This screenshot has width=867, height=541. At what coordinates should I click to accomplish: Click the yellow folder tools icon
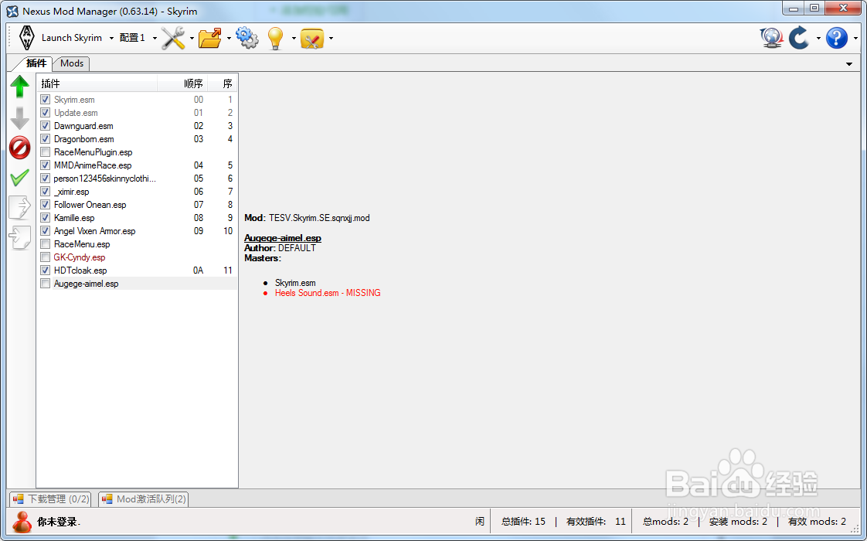coord(312,38)
